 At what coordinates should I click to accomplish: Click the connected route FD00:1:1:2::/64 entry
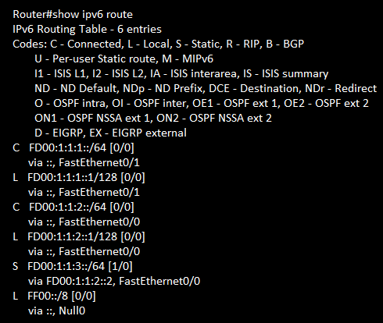(73, 208)
